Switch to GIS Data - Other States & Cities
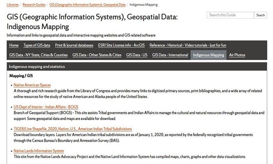Screen dimensions: 273x164 coord(97,55)
